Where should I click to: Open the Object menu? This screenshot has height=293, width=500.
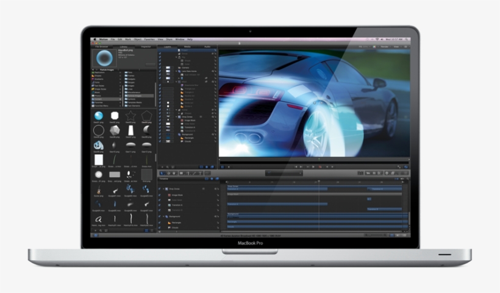click(x=137, y=39)
